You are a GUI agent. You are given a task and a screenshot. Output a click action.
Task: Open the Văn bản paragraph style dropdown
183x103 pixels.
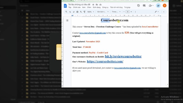[103, 12]
